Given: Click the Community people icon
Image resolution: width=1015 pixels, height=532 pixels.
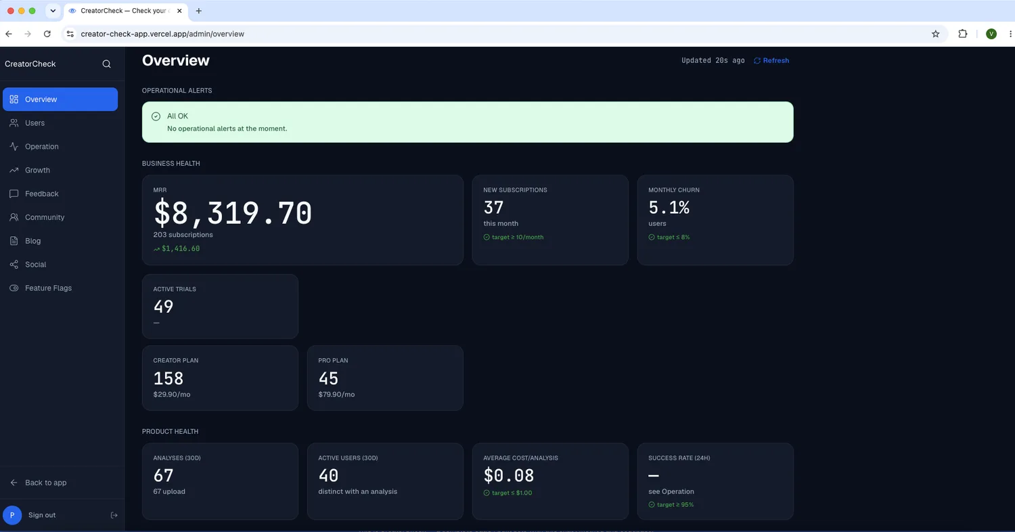Looking at the screenshot, I should 14,217.
